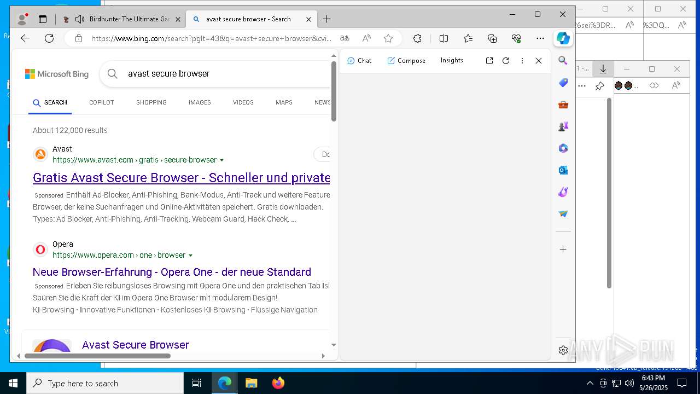Open Task View on the taskbar

pyautogui.click(x=197, y=383)
